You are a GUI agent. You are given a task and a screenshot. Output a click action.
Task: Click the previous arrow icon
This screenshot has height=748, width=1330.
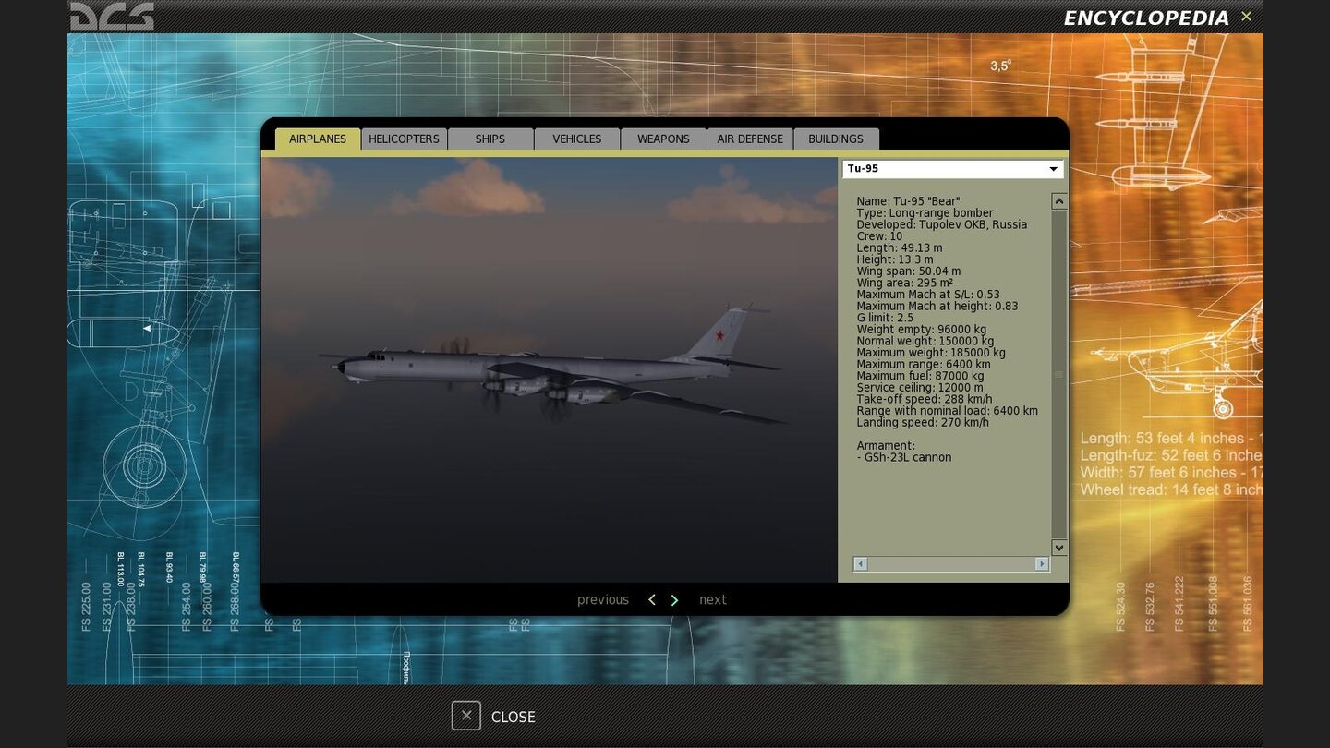click(652, 600)
